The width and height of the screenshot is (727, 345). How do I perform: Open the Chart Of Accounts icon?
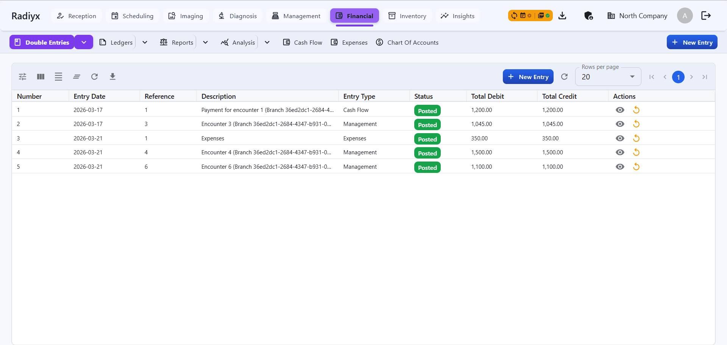pyautogui.click(x=379, y=42)
